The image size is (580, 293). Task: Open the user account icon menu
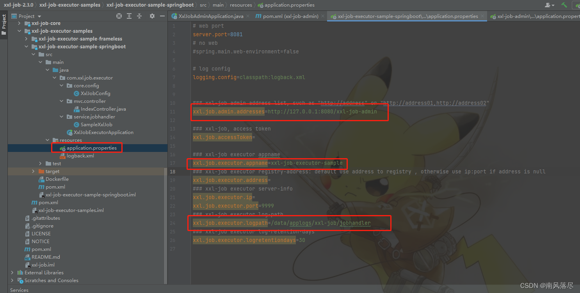point(550,5)
